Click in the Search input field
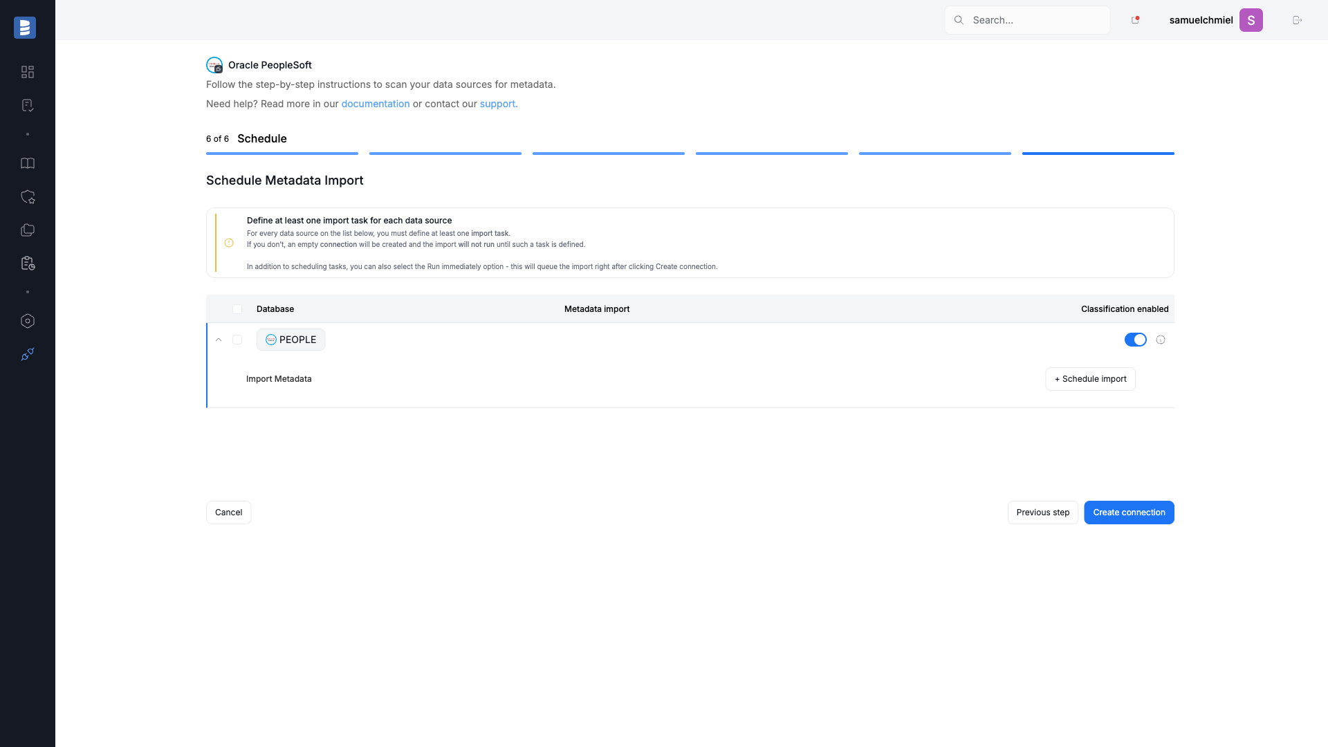Image resolution: width=1328 pixels, height=747 pixels. (x=1027, y=20)
